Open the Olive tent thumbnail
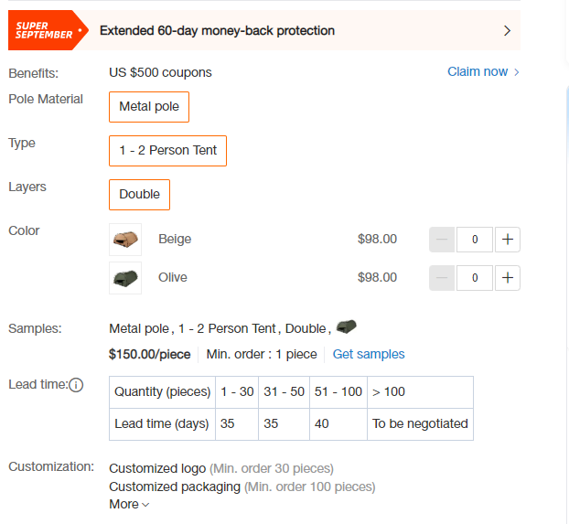Screen dimensions: 569x524 [x=125, y=278]
